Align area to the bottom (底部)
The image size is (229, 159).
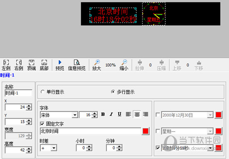tap(44, 65)
